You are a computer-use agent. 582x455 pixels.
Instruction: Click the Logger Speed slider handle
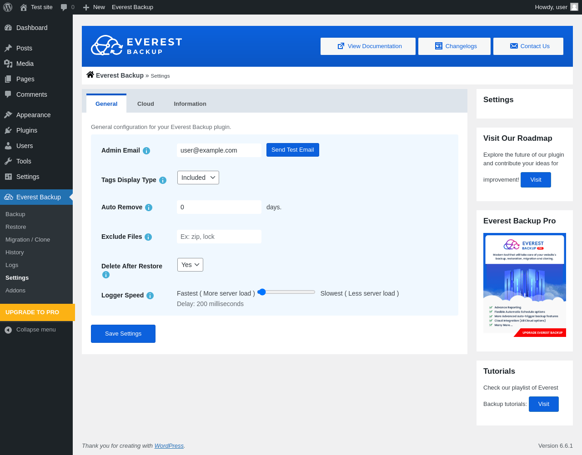coord(262,292)
